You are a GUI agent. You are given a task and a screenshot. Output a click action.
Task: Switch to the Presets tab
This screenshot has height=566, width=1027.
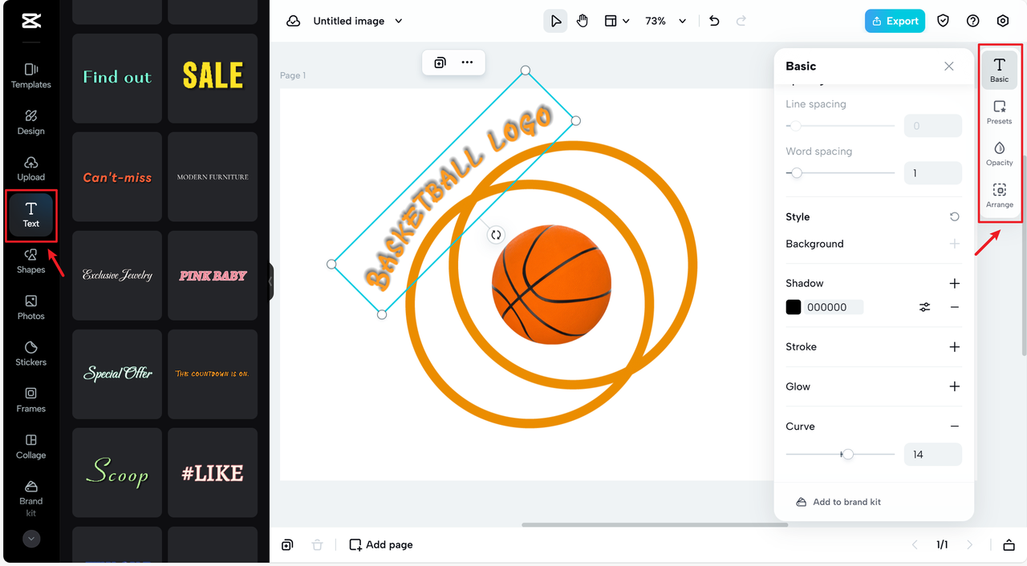[x=999, y=112]
